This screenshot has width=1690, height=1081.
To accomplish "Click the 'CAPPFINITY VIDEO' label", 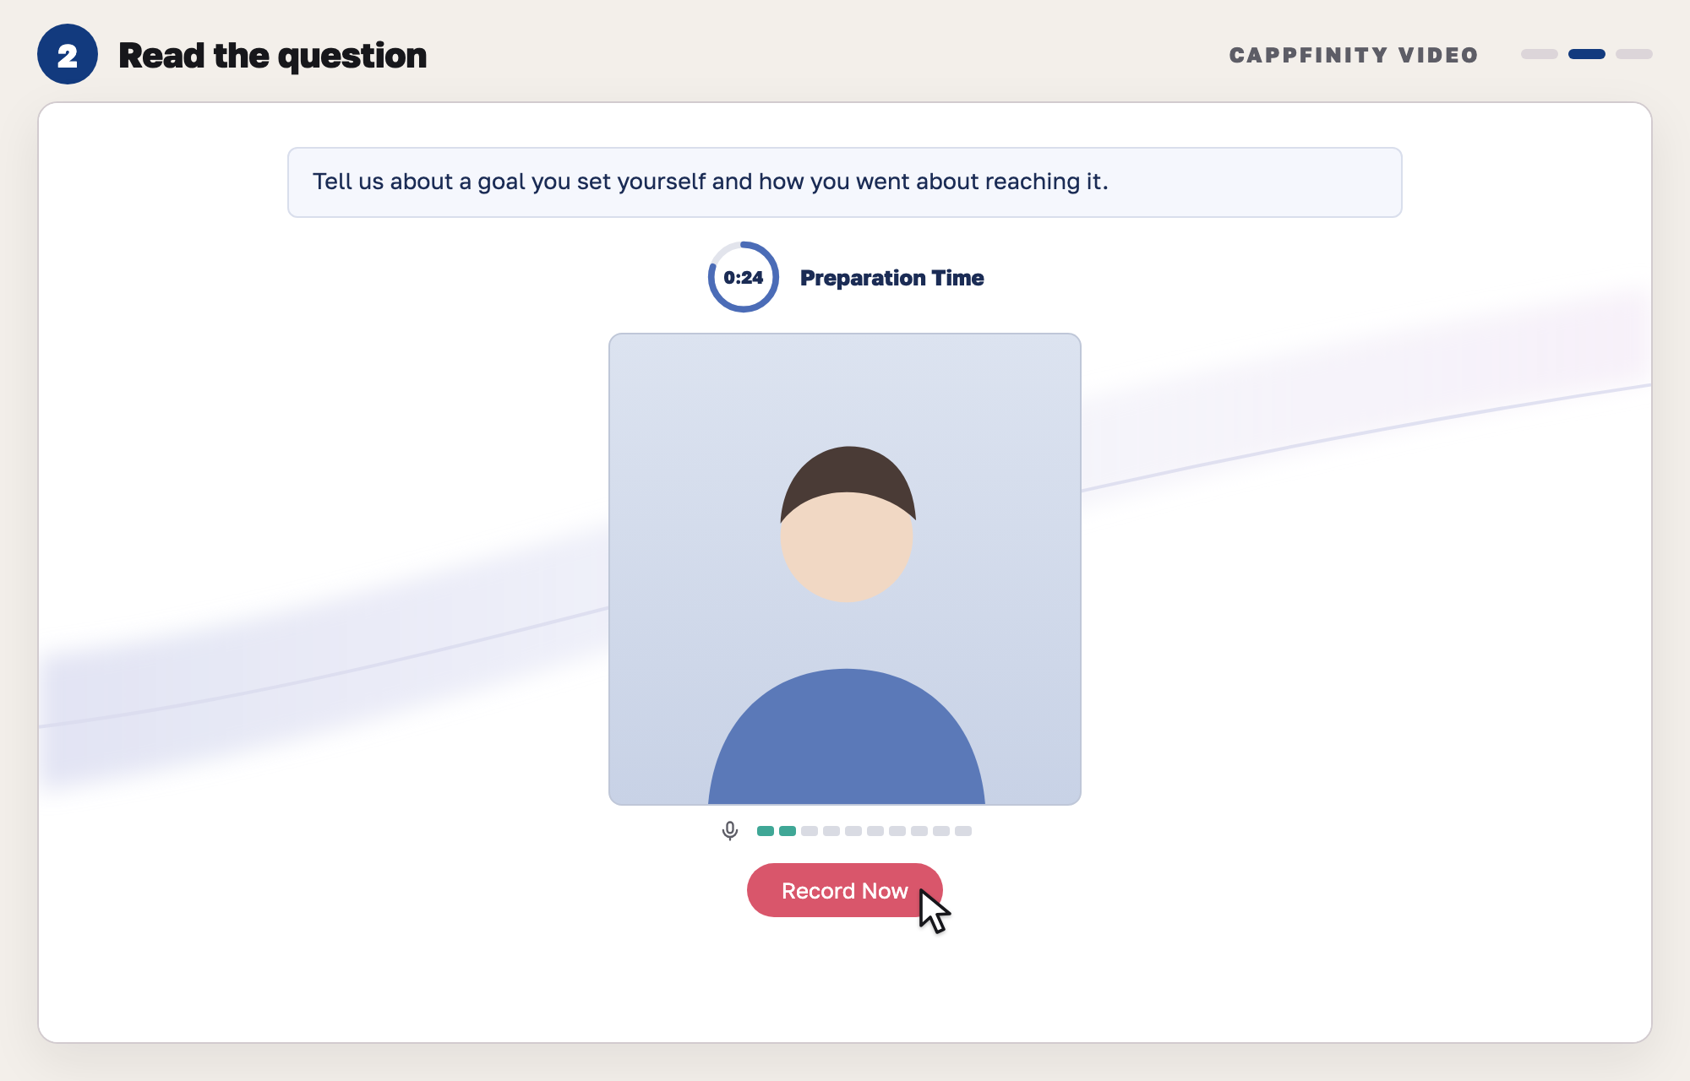I will pos(1354,55).
